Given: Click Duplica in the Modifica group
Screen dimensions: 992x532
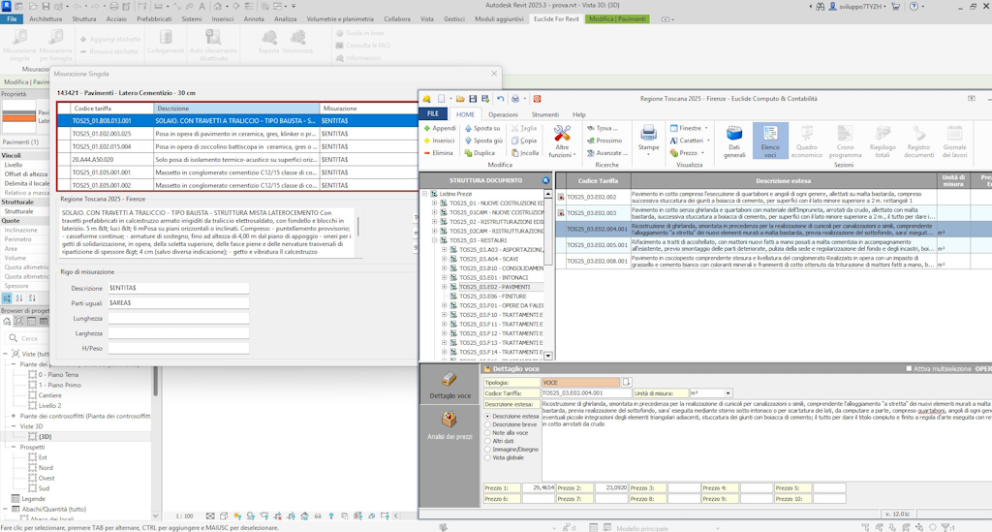Looking at the screenshot, I should pyautogui.click(x=479, y=153).
